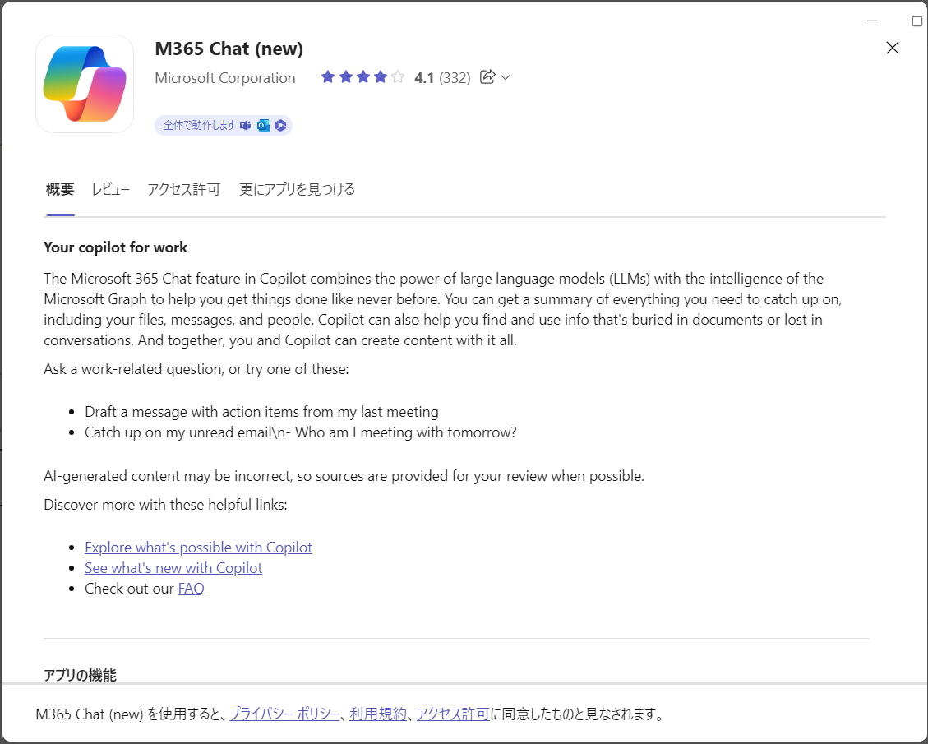Click the Microsoft 365 icon in the badge
The image size is (928, 744).
280,126
